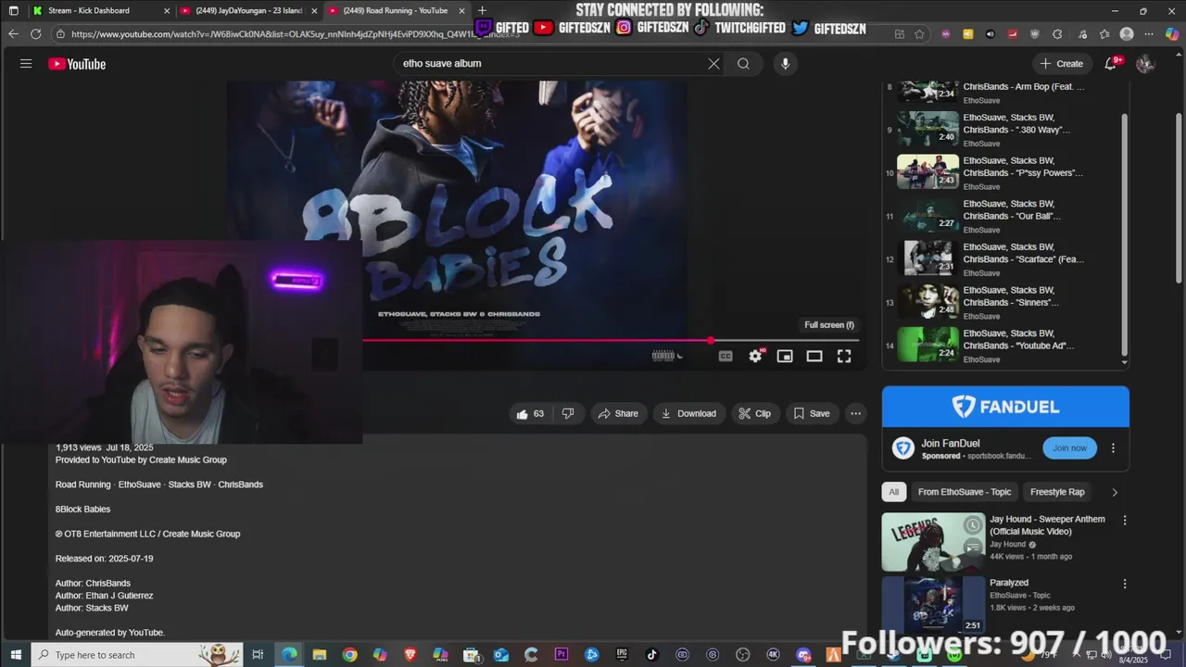Switch to Stream - Kick Dashboard tab
Screen dimensions: 1186x667
[100, 10]
